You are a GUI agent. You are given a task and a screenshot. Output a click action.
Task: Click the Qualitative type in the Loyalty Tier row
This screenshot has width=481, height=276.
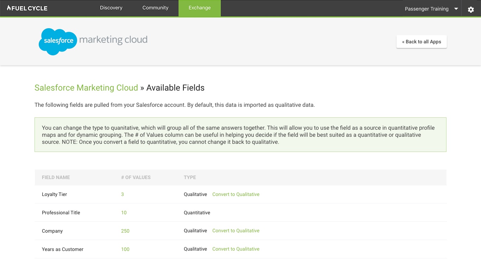tap(195, 194)
